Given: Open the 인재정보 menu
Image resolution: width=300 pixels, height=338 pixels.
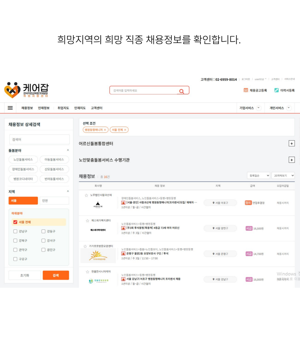Looking at the screenshot, I should [44, 108].
